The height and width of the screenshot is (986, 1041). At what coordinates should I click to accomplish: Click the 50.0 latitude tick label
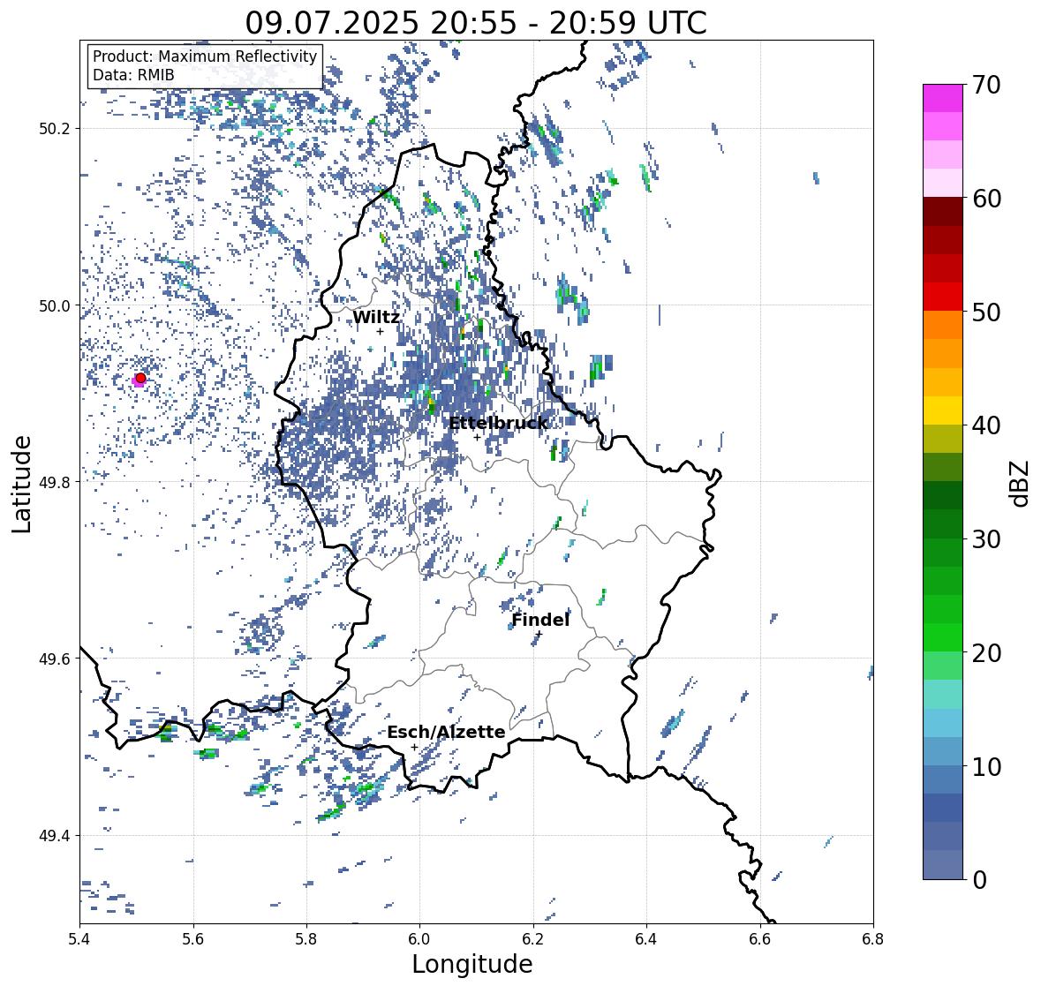click(x=55, y=306)
